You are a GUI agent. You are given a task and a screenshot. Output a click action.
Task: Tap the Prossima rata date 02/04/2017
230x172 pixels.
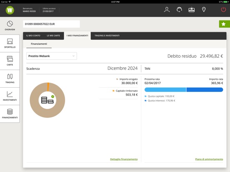(152, 83)
